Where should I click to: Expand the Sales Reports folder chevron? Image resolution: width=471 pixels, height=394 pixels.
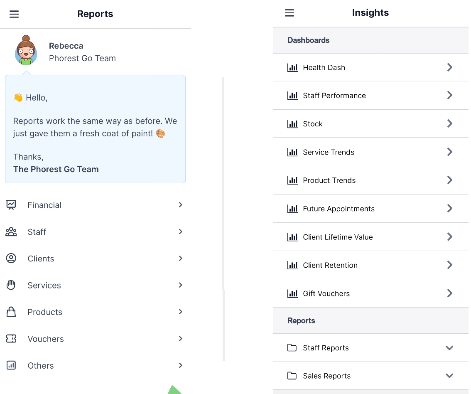(x=449, y=376)
